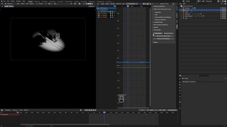Open the File menu

click(4, 1)
